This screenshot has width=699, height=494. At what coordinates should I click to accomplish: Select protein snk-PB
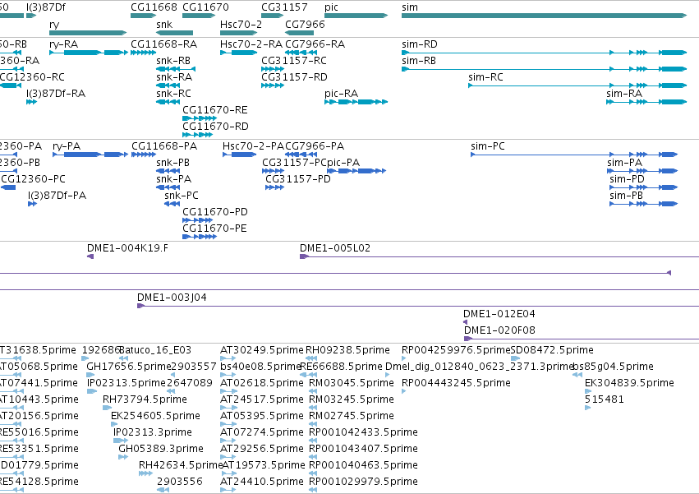pos(168,171)
